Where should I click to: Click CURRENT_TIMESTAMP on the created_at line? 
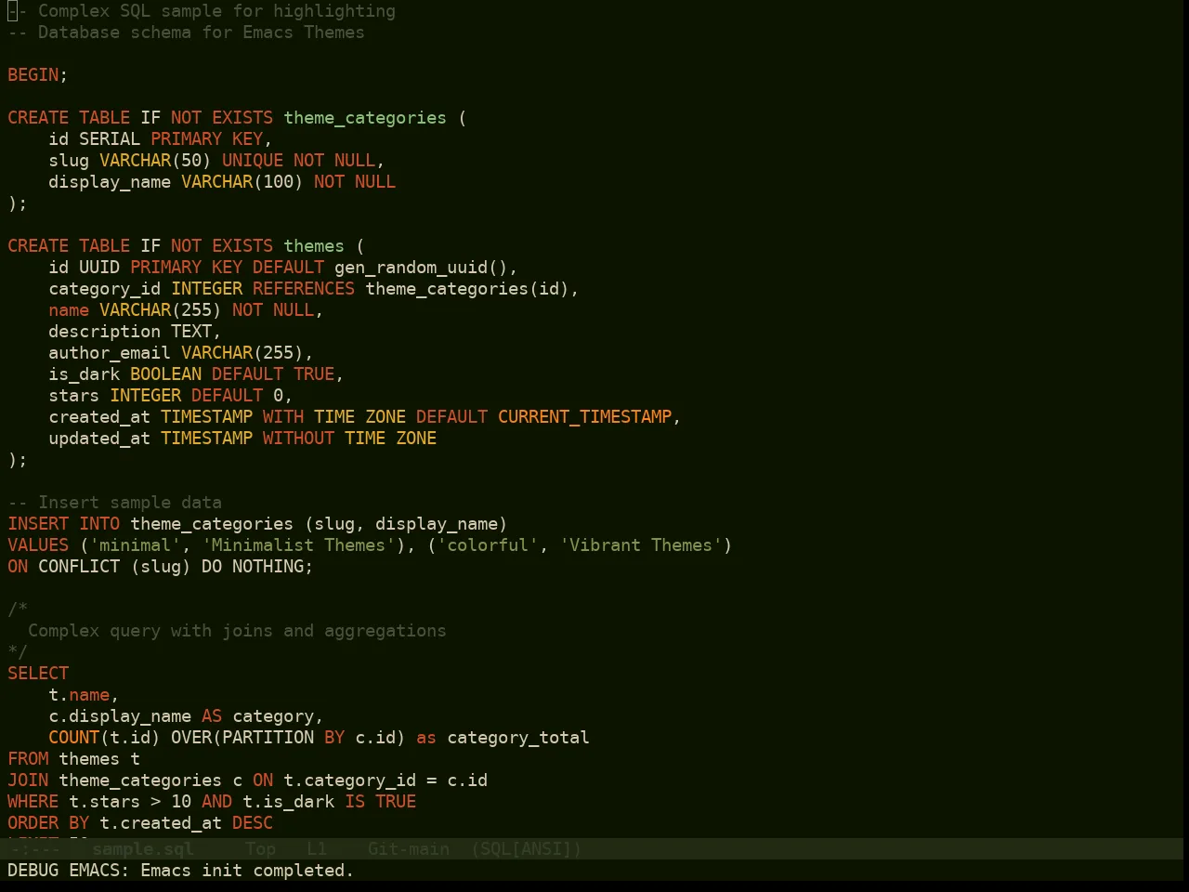point(584,417)
